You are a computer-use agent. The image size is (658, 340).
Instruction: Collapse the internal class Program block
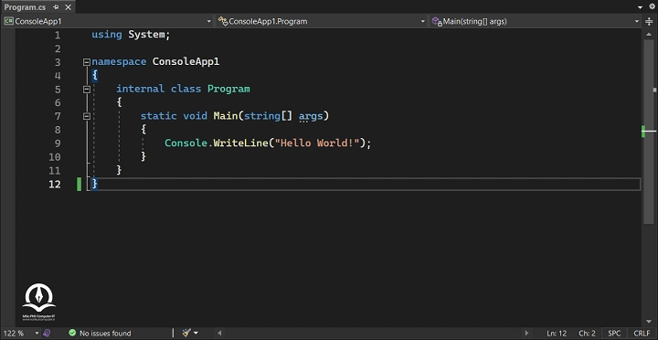87,90
